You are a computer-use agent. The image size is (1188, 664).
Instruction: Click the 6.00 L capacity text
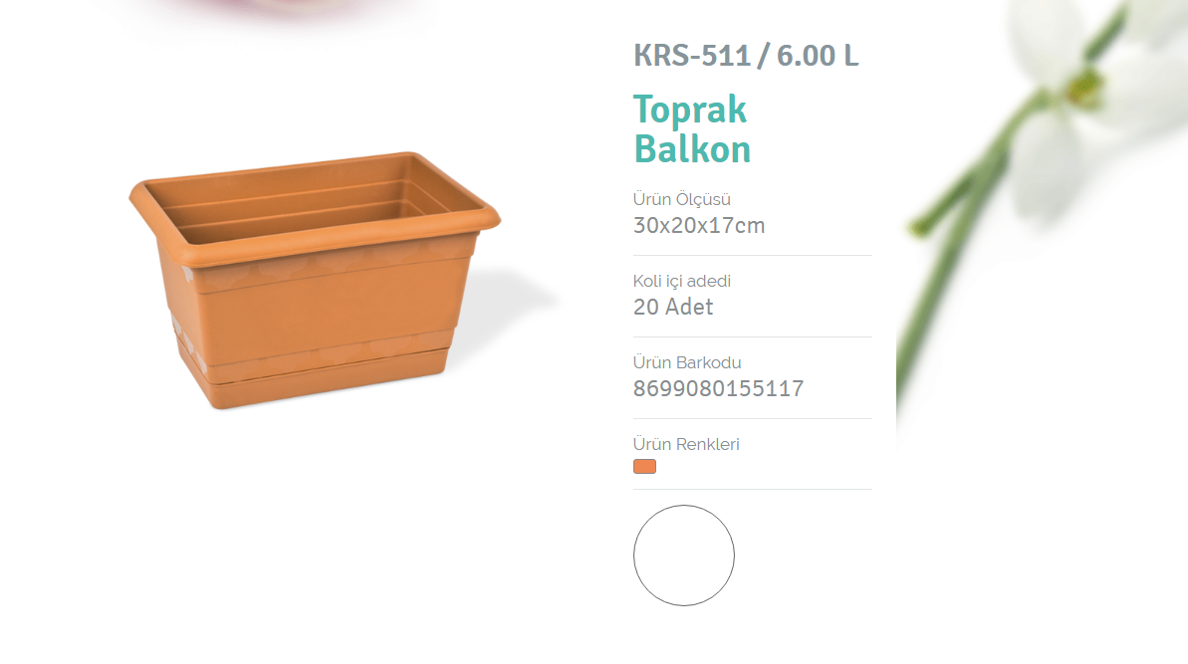[x=819, y=56]
